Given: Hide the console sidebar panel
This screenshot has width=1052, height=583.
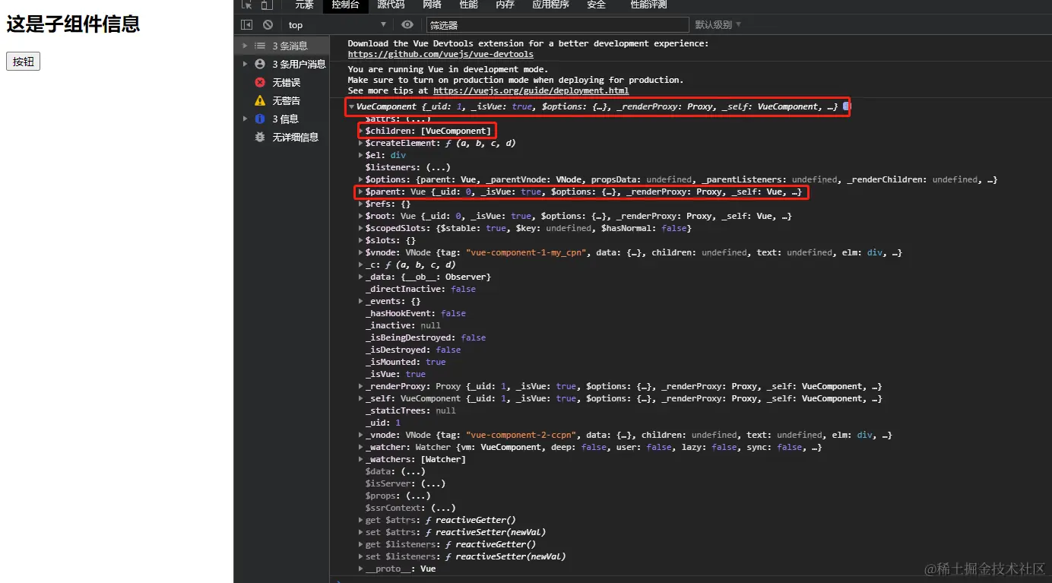Looking at the screenshot, I should pos(246,25).
